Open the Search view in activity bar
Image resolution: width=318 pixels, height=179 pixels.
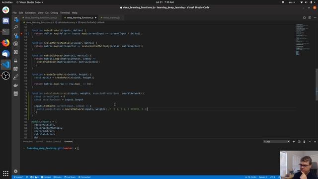16,27
